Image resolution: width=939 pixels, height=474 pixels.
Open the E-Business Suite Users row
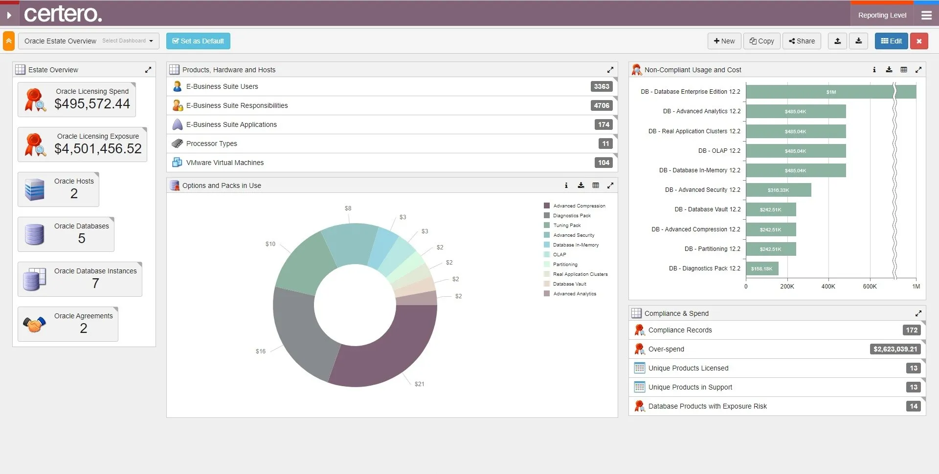coord(392,86)
